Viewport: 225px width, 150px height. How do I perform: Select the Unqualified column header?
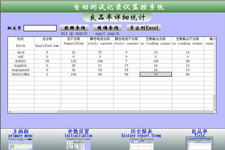click(74, 43)
